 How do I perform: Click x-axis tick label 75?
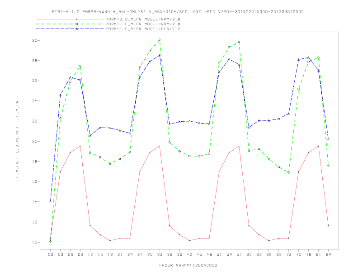[x=299, y=254]
